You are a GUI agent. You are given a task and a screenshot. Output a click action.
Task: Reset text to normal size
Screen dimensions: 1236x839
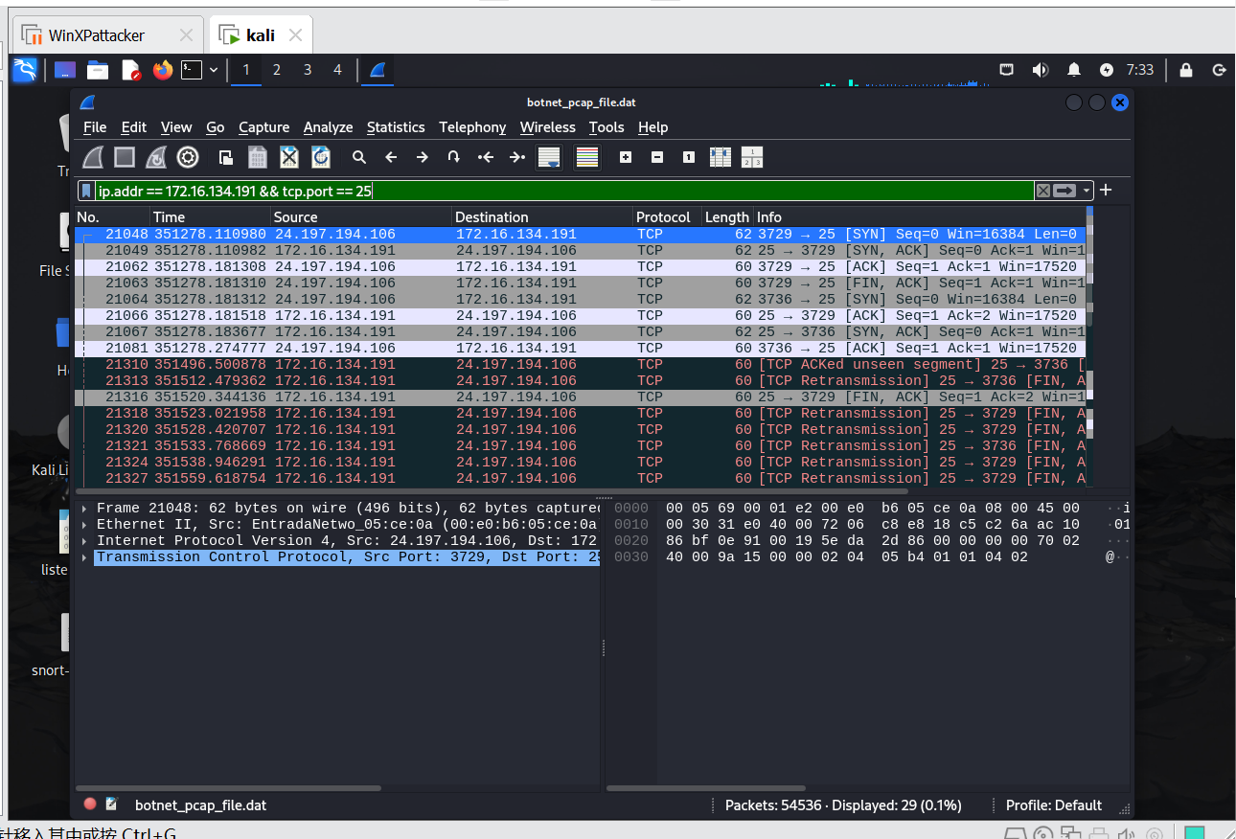coord(689,157)
